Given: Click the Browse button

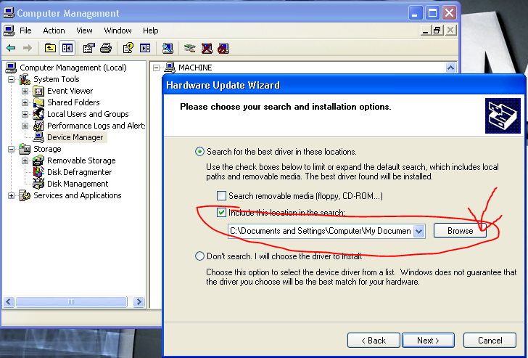Looking at the screenshot, I should pyautogui.click(x=460, y=231).
